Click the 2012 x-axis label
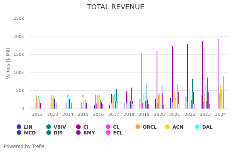The width and height of the screenshot is (232, 155). [x=38, y=114]
